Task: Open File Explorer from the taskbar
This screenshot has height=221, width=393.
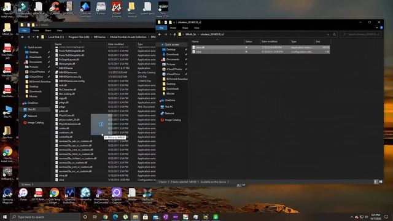Action: pyautogui.click(x=135, y=217)
